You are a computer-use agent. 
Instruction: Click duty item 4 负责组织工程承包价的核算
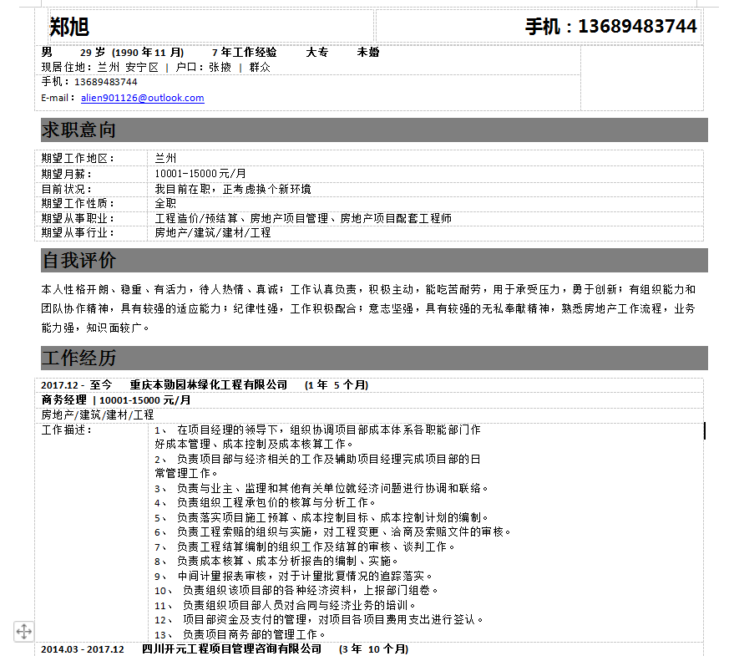(x=265, y=503)
